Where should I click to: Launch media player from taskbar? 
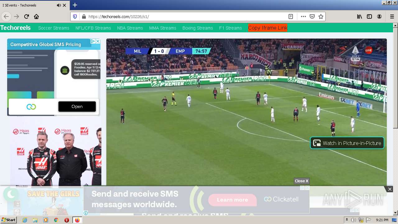pyautogui.click(x=46, y=220)
